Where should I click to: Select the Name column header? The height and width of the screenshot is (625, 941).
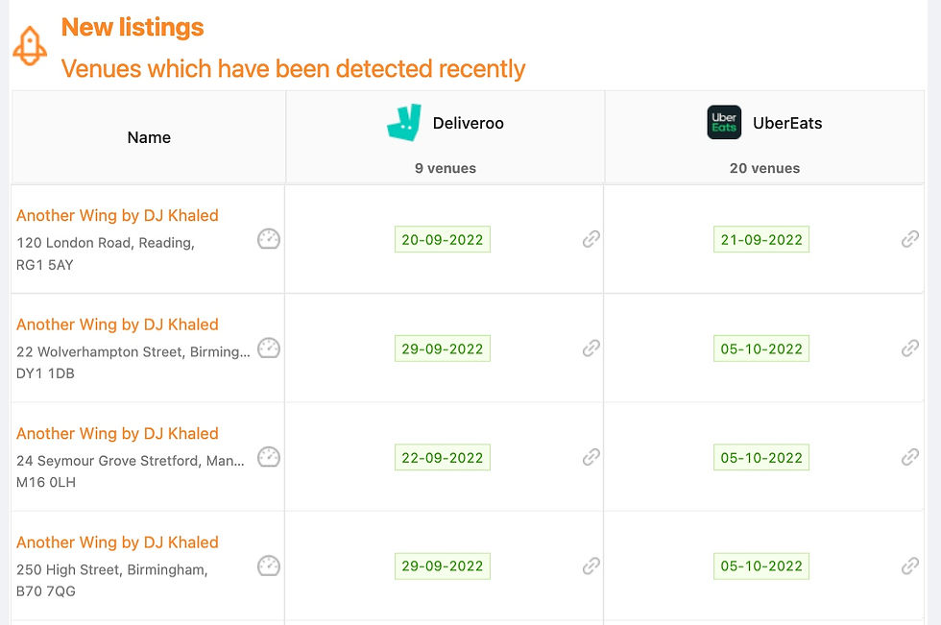click(x=149, y=137)
